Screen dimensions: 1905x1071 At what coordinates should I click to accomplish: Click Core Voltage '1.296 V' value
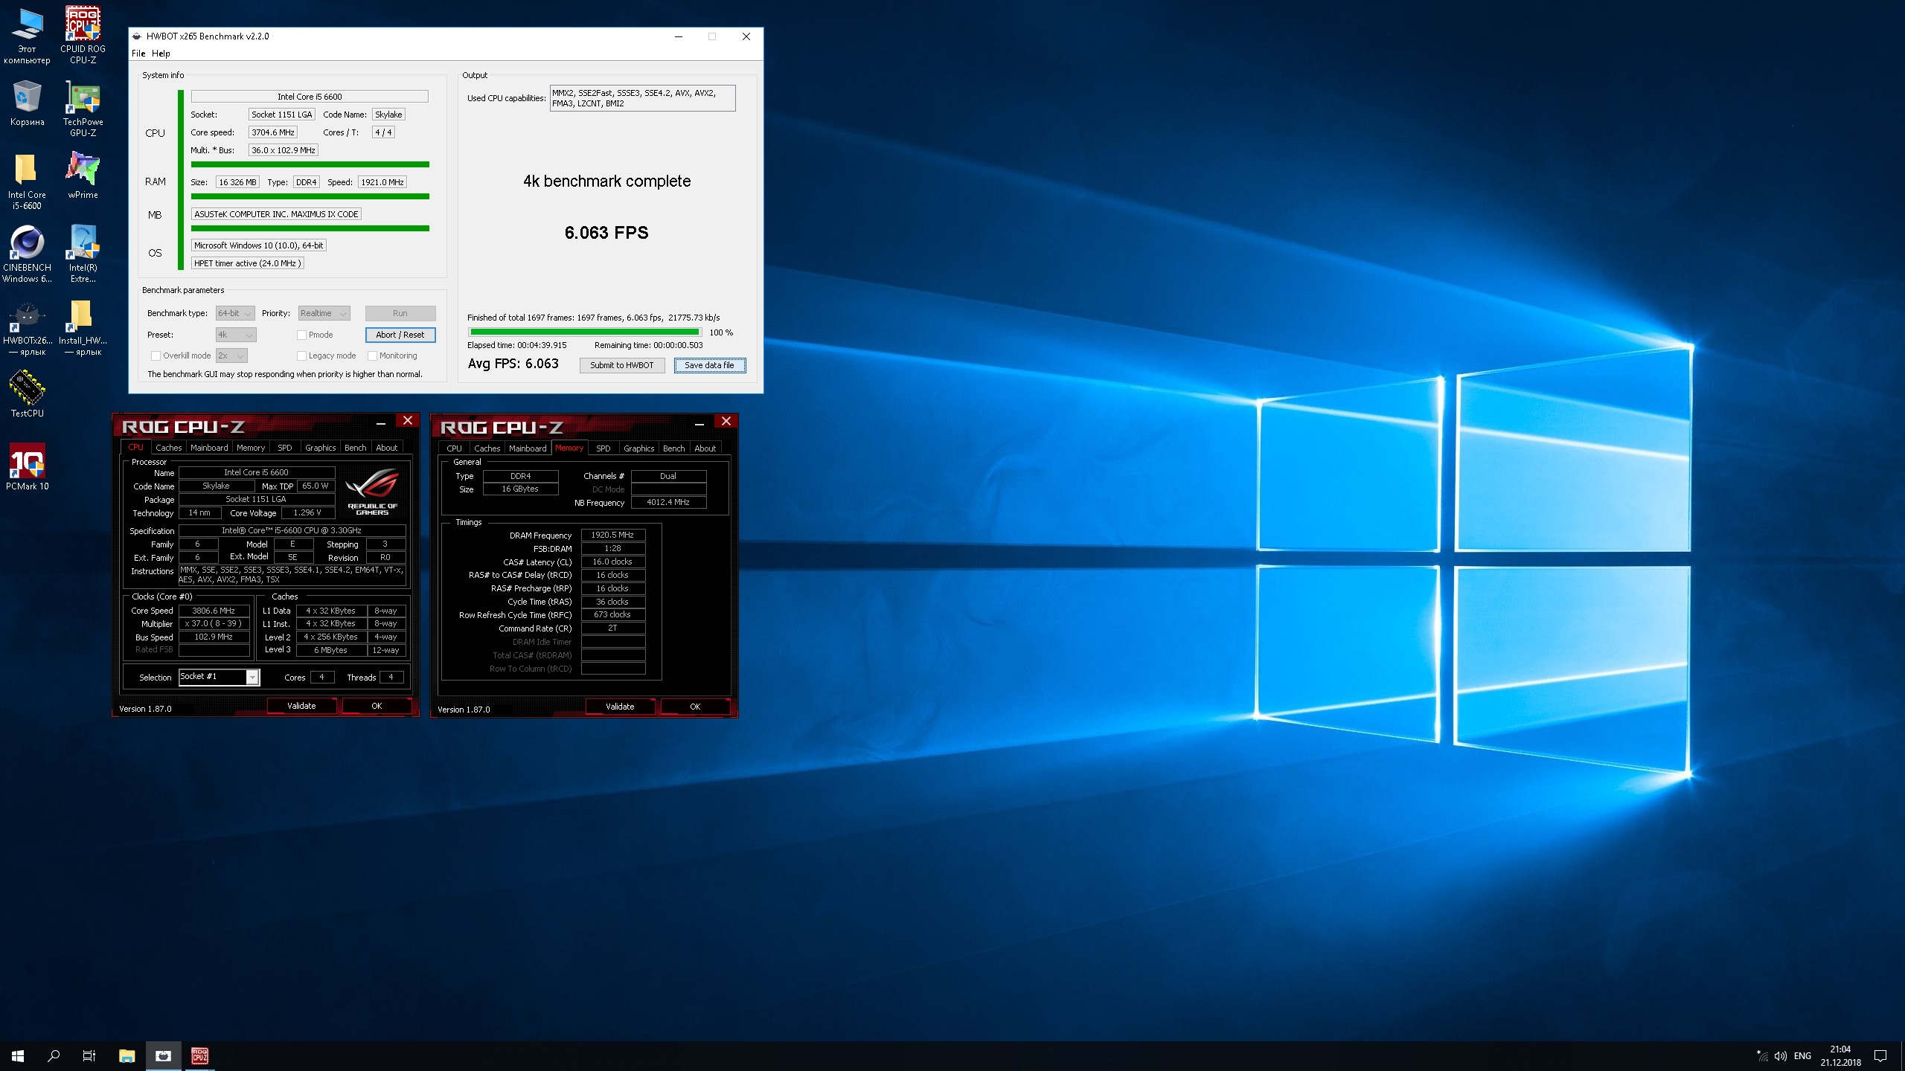pyautogui.click(x=307, y=512)
